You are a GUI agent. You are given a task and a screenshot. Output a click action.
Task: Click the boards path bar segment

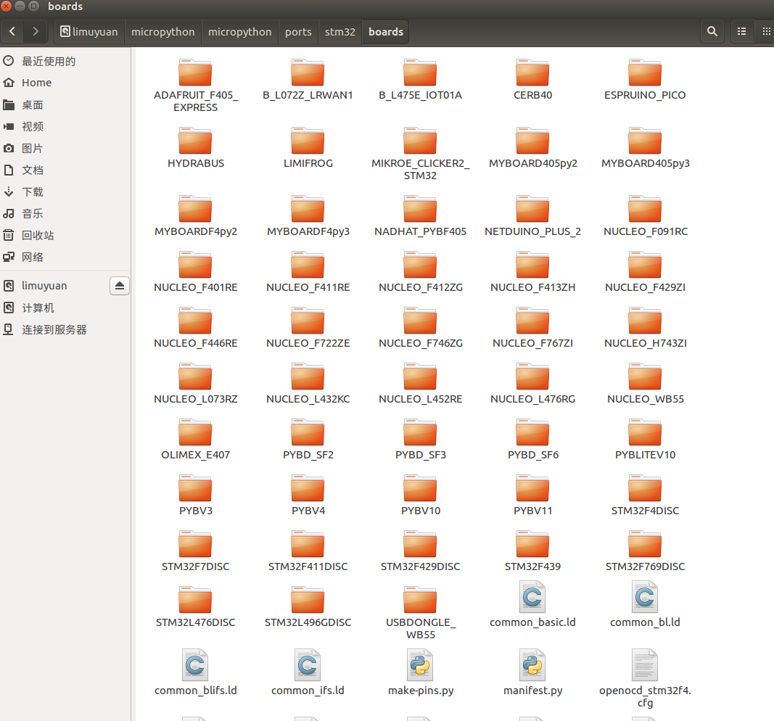coord(385,32)
